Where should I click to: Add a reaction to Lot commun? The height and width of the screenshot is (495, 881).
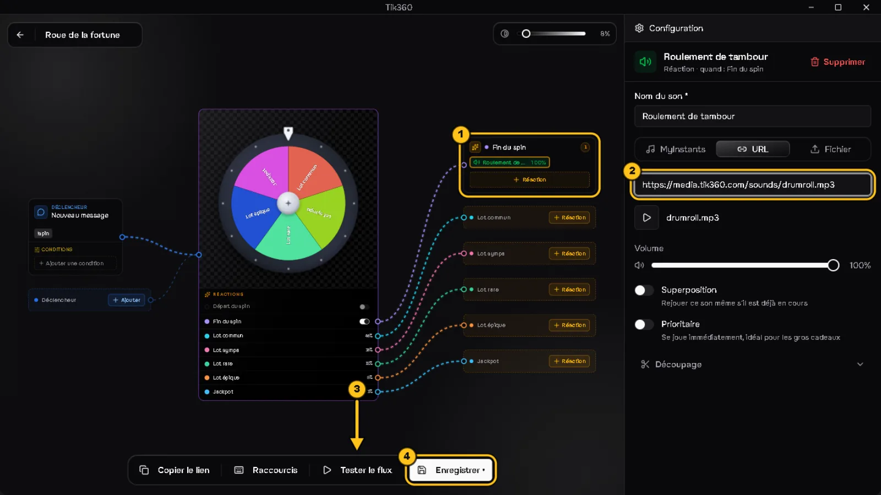point(569,218)
